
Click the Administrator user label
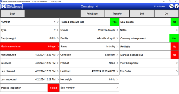tap(159, 7)
